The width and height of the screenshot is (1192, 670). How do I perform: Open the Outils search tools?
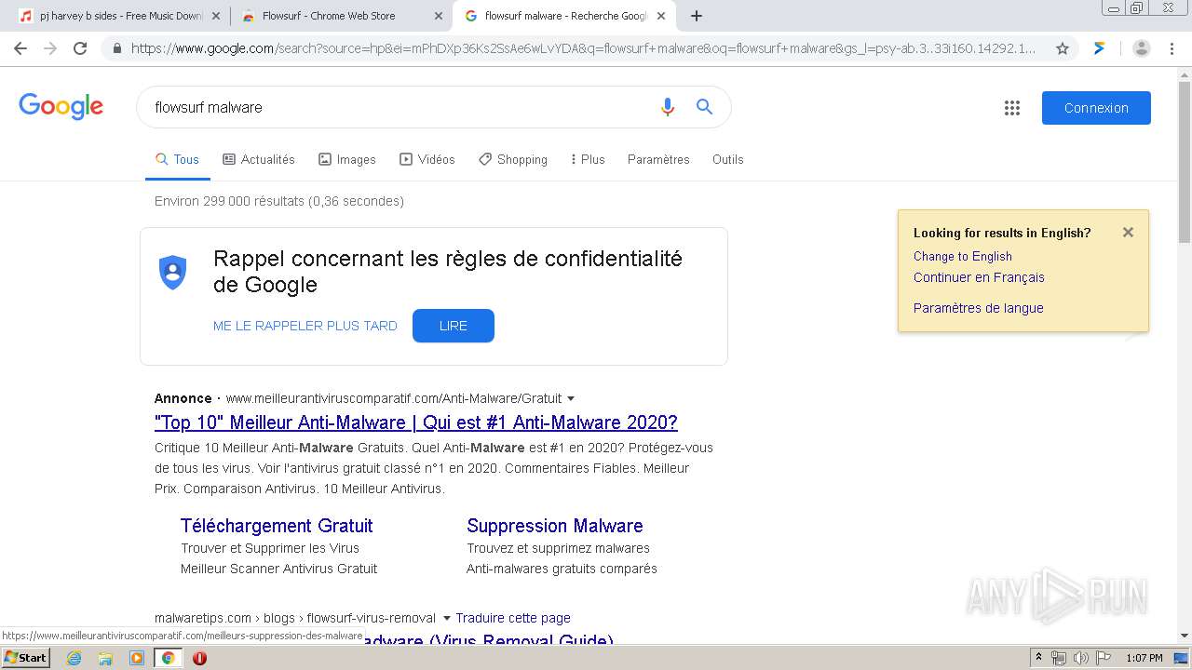728,159
